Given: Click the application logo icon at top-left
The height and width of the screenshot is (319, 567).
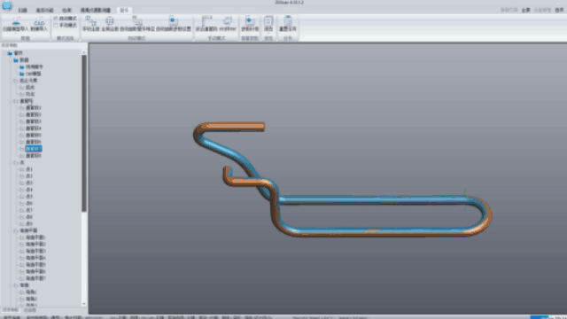Looking at the screenshot, I should coord(7,5).
